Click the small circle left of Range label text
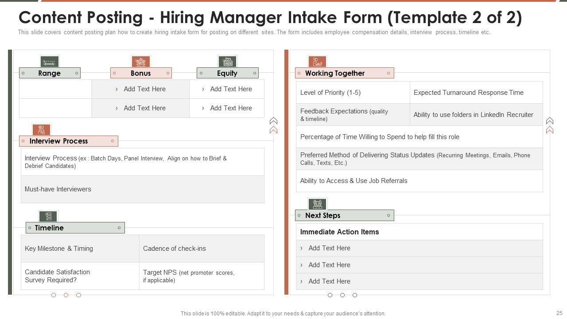Viewport: 567px width, 319px height. 23,73
